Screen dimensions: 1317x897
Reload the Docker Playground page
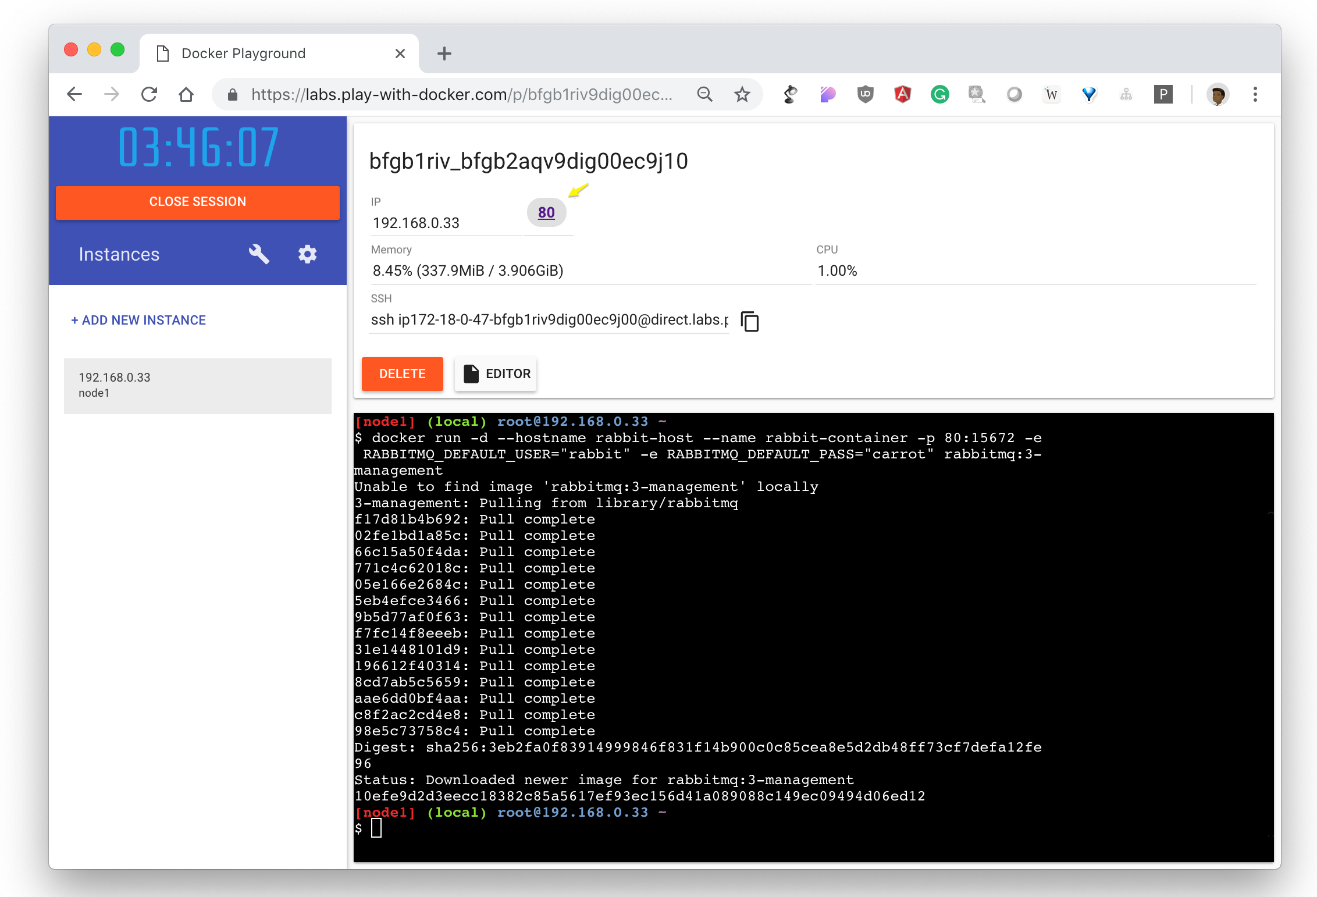click(x=149, y=94)
